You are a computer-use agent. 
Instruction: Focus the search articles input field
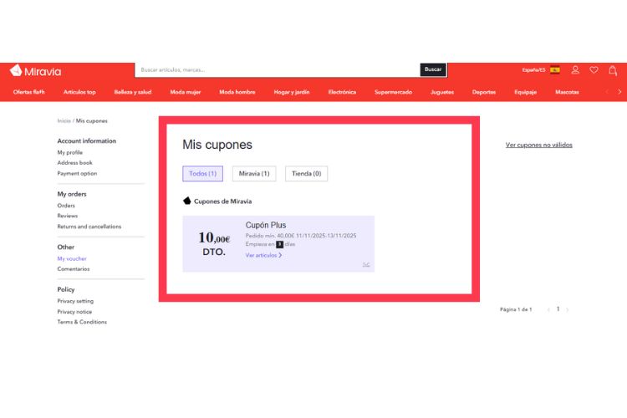click(x=276, y=70)
